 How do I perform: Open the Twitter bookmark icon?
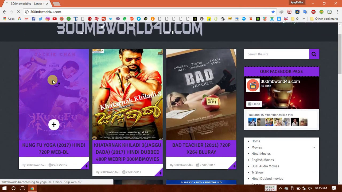[x=40, y=19]
